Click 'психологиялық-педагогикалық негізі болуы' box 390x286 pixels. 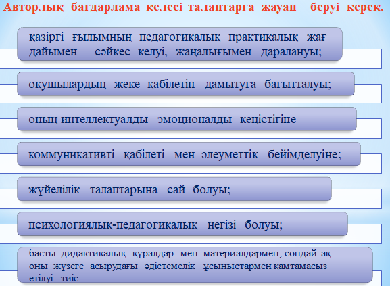pos(182,224)
